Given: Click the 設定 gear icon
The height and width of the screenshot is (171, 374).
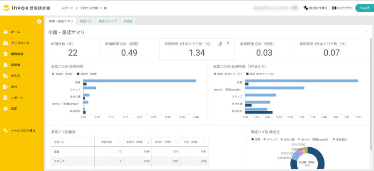Looking at the screenshot, I should click(x=6, y=109).
